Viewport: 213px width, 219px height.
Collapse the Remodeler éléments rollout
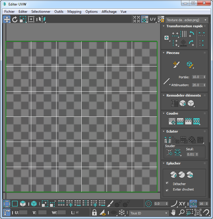click(x=164, y=95)
